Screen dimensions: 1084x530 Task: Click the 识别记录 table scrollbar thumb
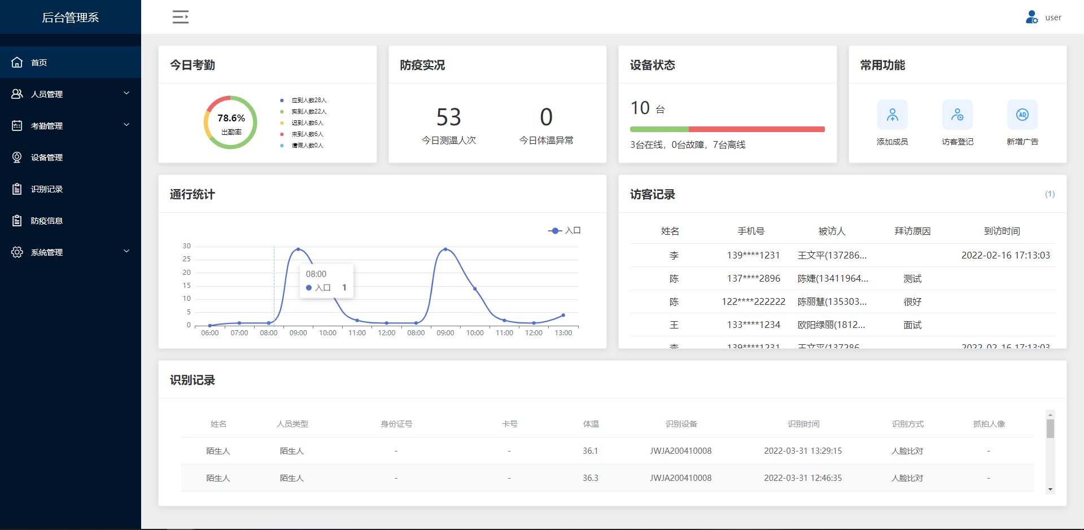click(x=1050, y=428)
